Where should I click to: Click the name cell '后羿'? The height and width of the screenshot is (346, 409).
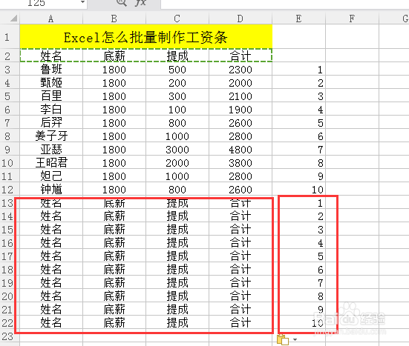pos(51,123)
